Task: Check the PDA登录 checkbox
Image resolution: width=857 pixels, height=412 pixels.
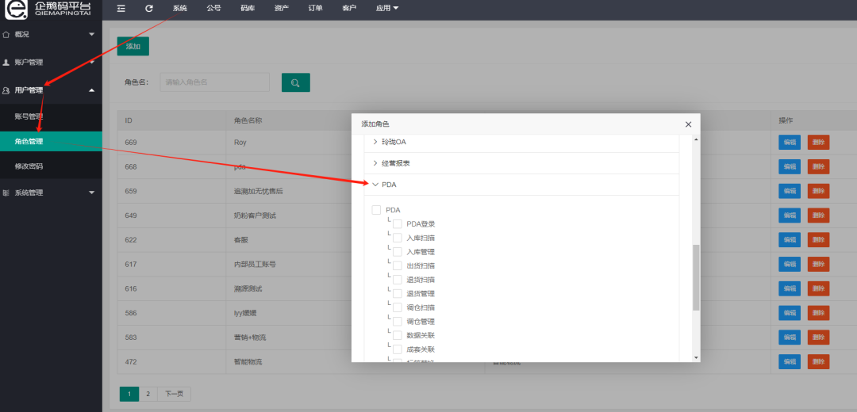Action: pyautogui.click(x=398, y=224)
